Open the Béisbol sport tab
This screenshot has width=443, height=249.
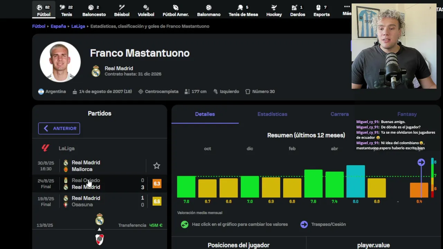121,11
